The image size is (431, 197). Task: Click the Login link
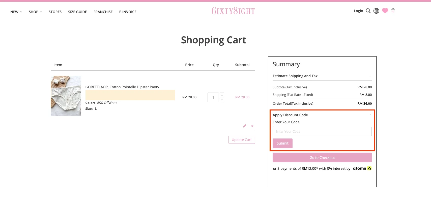(x=358, y=11)
